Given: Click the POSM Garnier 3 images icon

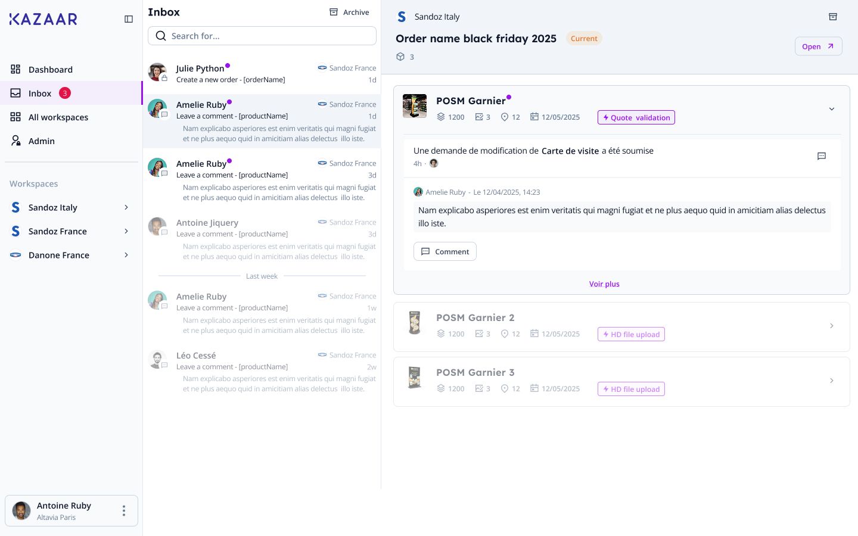Looking at the screenshot, I should [479, 388].
